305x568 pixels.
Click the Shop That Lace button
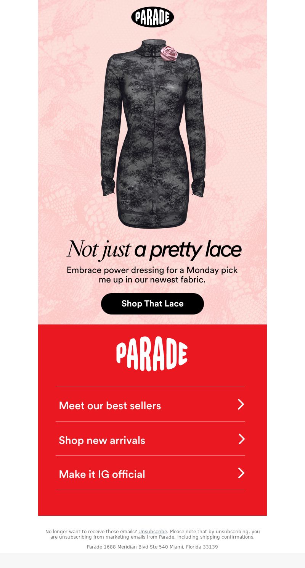152,304
